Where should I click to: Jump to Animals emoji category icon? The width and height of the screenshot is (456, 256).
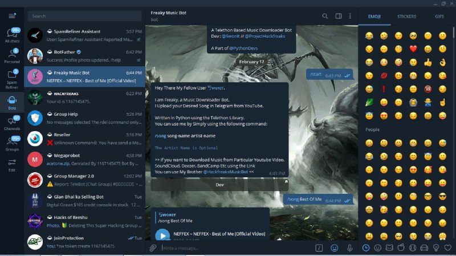[x=389, y=248]
